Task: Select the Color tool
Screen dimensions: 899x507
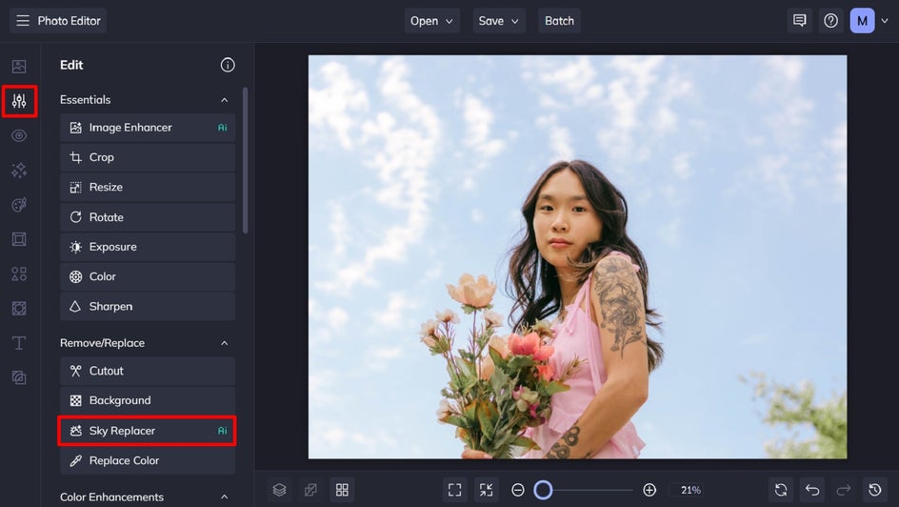Action: (x=148, y=276)
